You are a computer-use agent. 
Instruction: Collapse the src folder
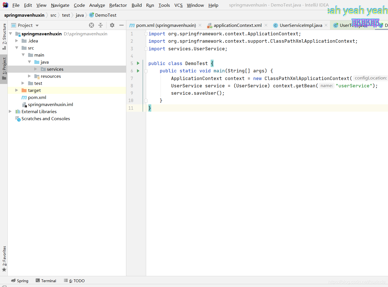tap(17, 48)
